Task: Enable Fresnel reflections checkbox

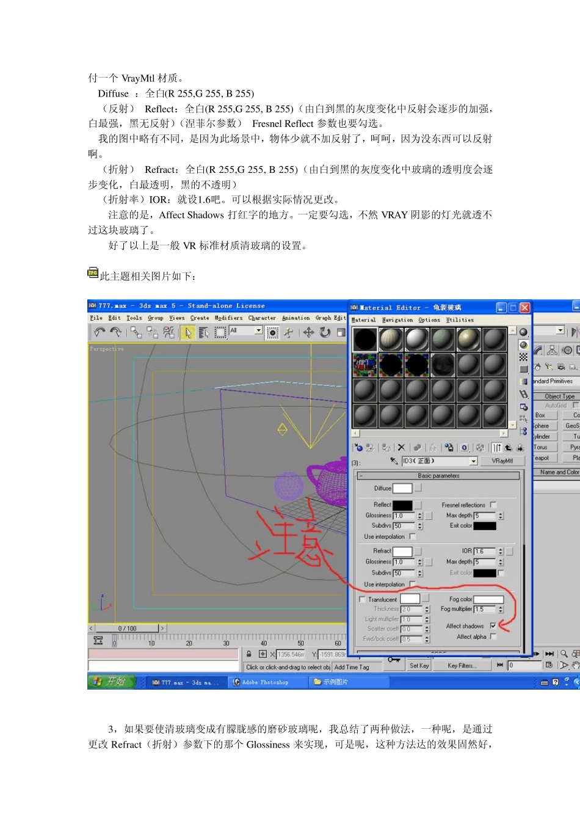Action: pyautogui.click(x=493, y=505)
